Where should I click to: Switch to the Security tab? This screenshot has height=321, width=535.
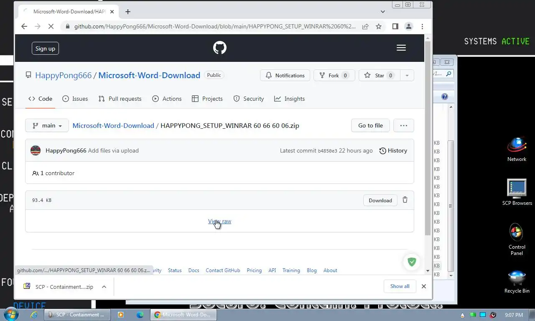click(x=249, y=99)
